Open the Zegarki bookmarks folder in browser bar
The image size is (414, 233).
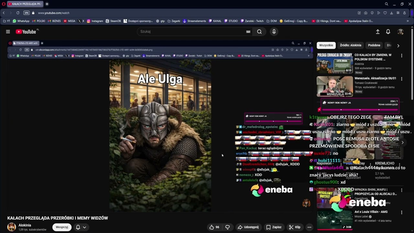tap(174, 21)
